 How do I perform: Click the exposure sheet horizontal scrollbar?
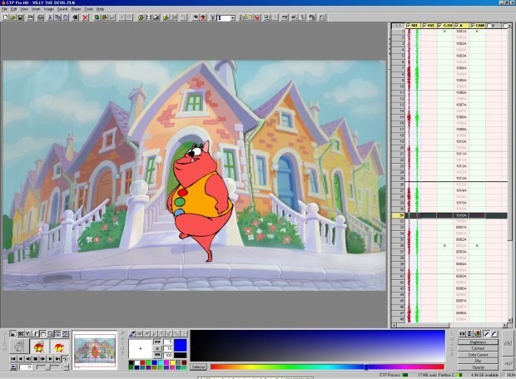[449, 325]
